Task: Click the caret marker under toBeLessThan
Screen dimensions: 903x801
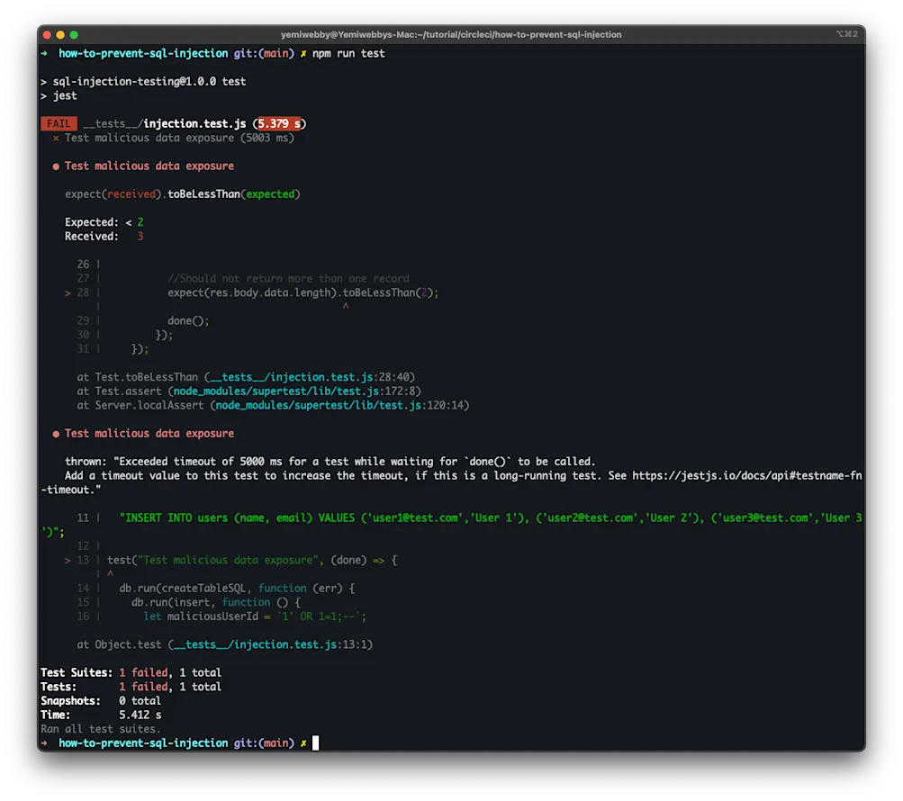Action: (345, 306)
